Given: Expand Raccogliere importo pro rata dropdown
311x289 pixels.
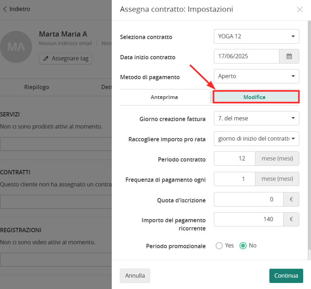Looking at the screenshot, I should click(256, 139).
